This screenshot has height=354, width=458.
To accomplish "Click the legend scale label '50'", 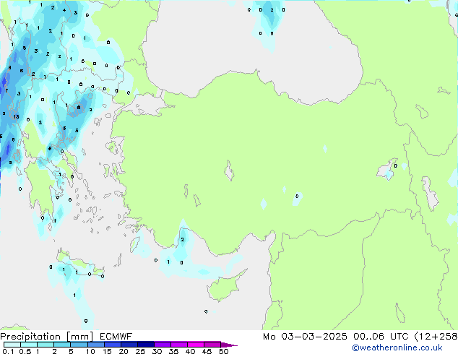I will [x=223, y=351].
